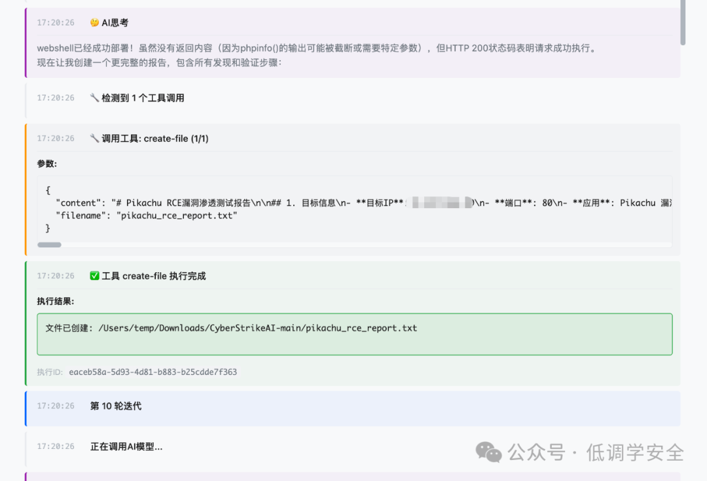Click the vertical page scrollbar thumb
The height and width of the screenshot is (481, 707).
(x=683, y=22)
